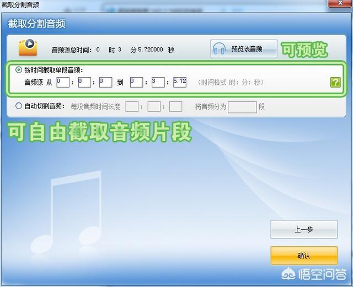Viewport: 353px width, 287px height.
Task: Click the start second input field
Action: 105,82
